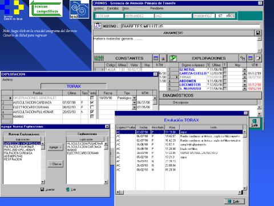The height and width of the screenshot is (206, 274).
Task: Click the Salir button in the Evolución TORAX window
Action: pyautogui.click(x=234, y=201)
